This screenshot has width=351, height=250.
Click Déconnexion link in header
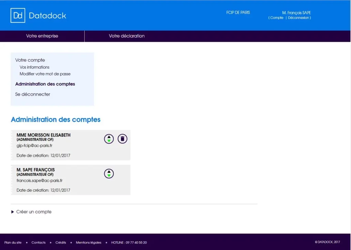[299, 18]
